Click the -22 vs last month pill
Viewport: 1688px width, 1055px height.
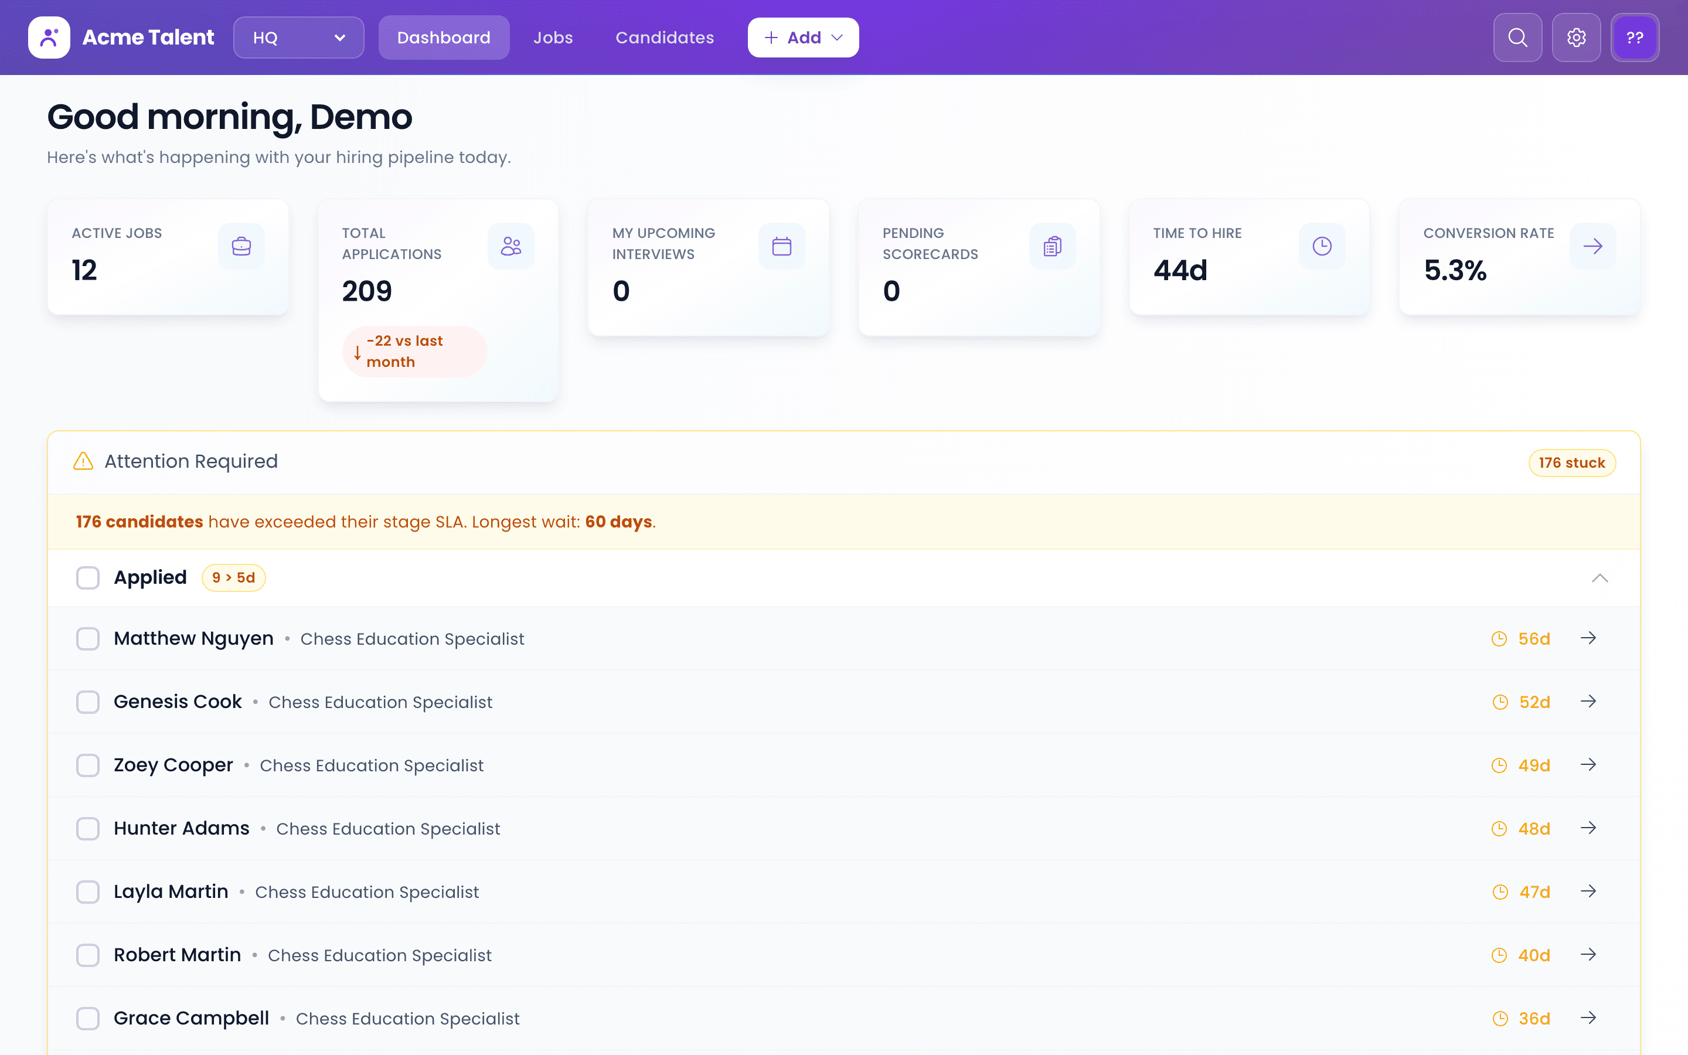tap(414, 352)
